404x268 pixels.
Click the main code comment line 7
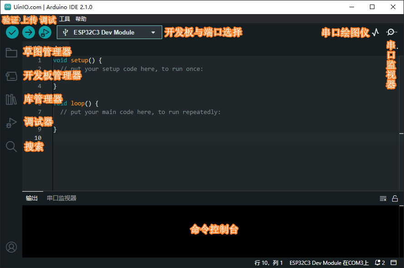tap(140, 112)
